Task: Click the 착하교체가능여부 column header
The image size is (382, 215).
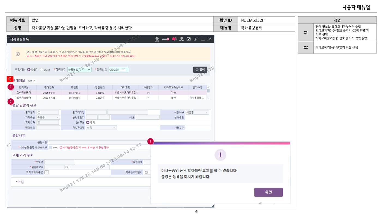Action: coord(173,88)
